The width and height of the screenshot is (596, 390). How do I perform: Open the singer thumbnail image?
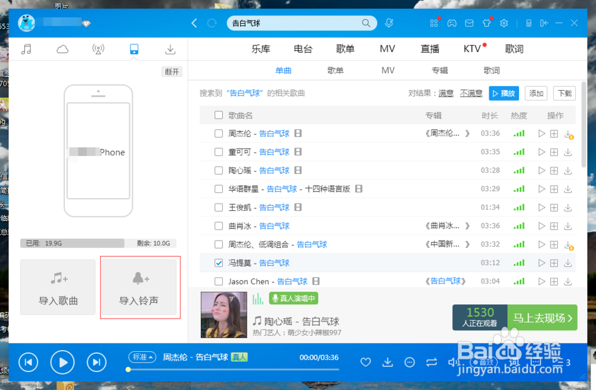pos(224,315)
